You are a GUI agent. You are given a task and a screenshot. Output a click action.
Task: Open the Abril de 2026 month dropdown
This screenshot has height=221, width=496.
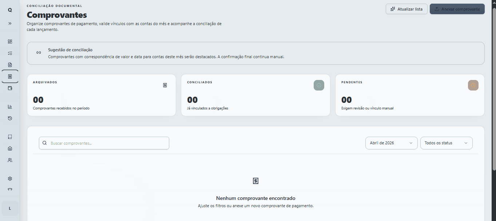point(392,143)
